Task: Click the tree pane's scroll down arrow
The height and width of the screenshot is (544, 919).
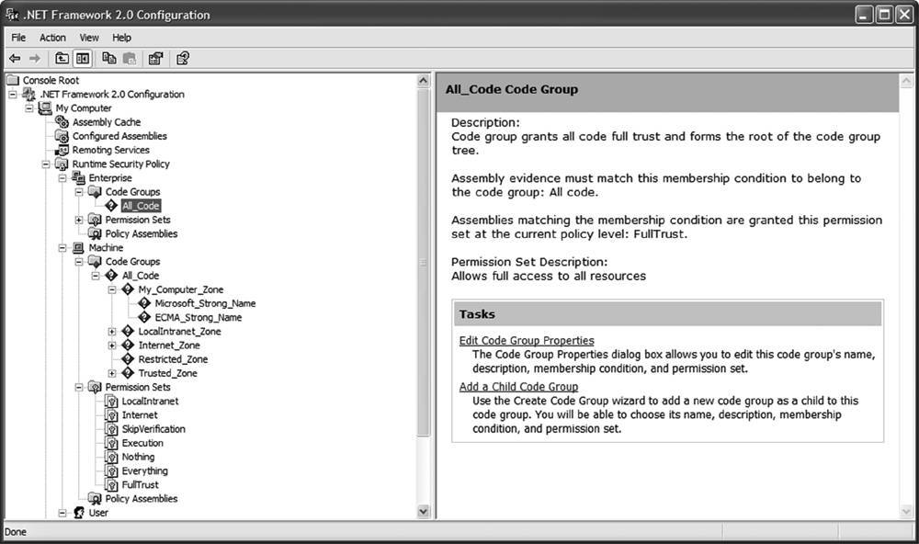Action: click(424, 512)
